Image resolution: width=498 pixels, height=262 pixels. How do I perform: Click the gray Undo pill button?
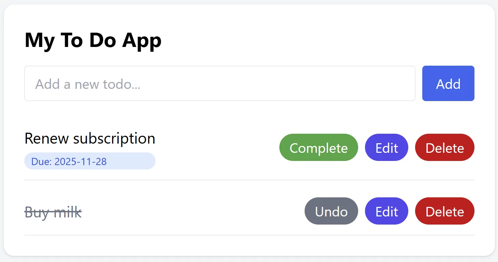331,211
